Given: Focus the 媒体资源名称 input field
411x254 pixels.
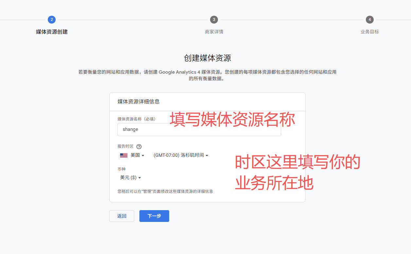Looking at the screenshot, I should click(199, 129).
